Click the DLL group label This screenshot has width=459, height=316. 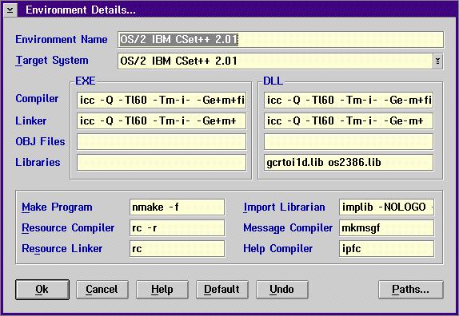pyautogui.click(x=273, y=81)
